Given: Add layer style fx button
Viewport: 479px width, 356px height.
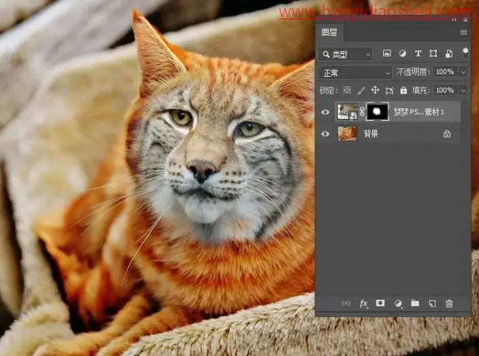Looking at the screenshot, I should pos(363,304).
